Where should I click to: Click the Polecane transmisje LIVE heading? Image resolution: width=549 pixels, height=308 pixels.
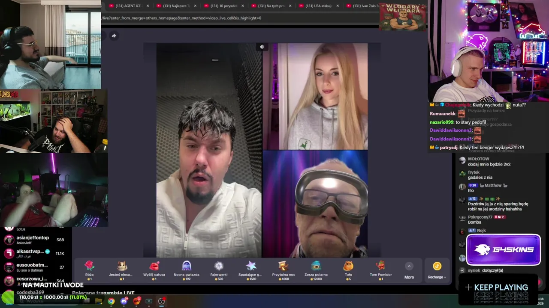click(x=103, y=293)
